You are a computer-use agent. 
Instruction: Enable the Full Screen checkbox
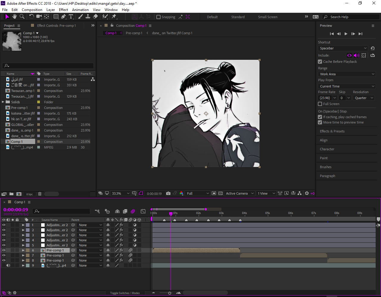tap(320, 104)
